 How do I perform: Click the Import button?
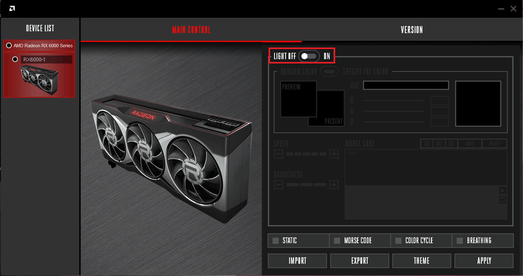point(297,261)
